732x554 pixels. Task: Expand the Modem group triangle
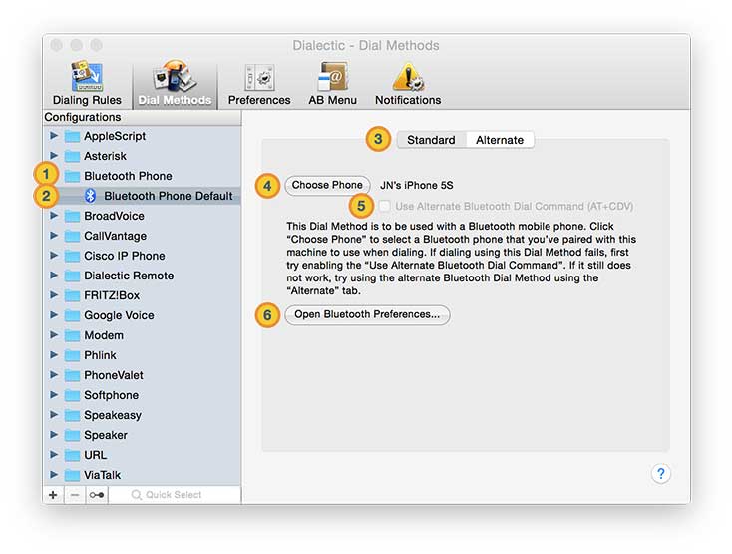pyautogui.click(x=54, y=335)
